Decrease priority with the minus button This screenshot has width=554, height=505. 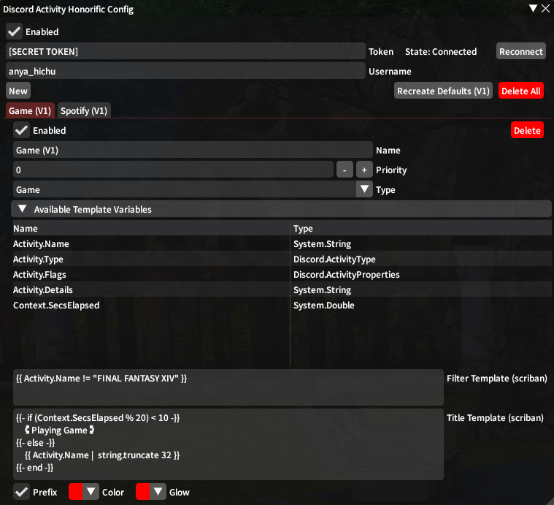click(x=345, y=170)
